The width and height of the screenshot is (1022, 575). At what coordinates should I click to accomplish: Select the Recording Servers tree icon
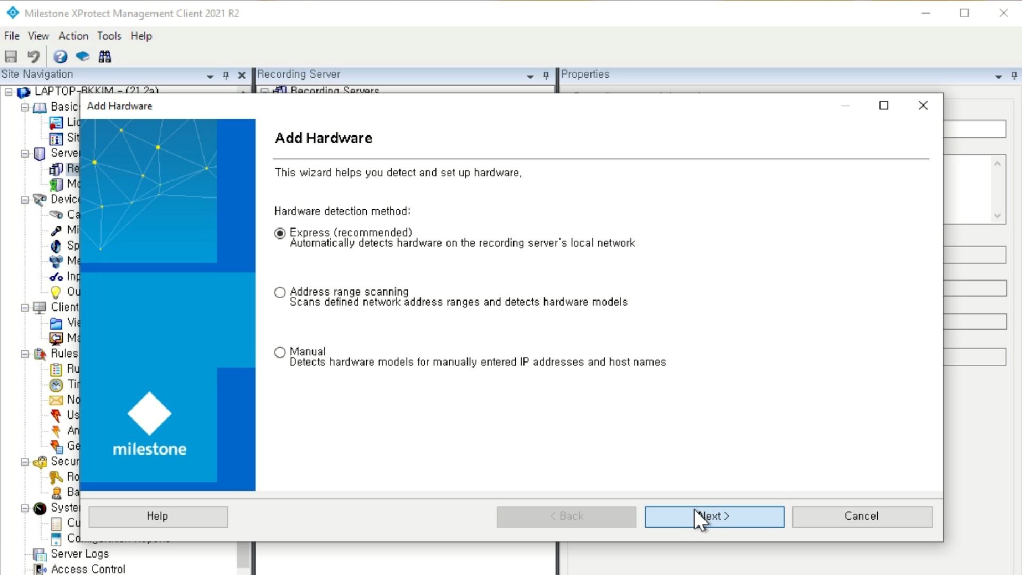coord(56,169)
